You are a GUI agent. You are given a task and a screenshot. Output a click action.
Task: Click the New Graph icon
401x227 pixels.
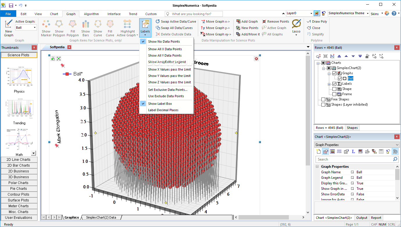tap(8, 24)
